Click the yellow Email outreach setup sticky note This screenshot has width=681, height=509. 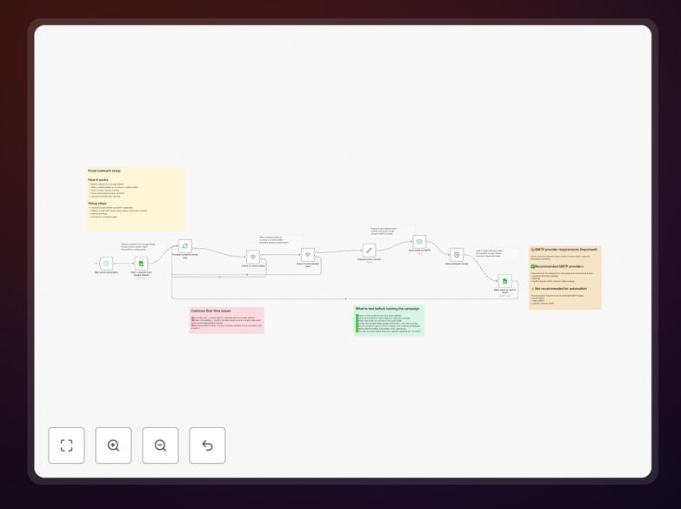pyautogui.click(x=136, y=198)
